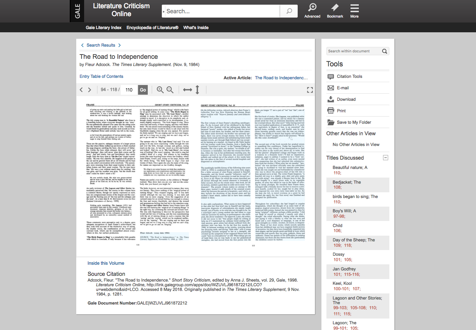Click Citation Tools text link

click(349, 76)
